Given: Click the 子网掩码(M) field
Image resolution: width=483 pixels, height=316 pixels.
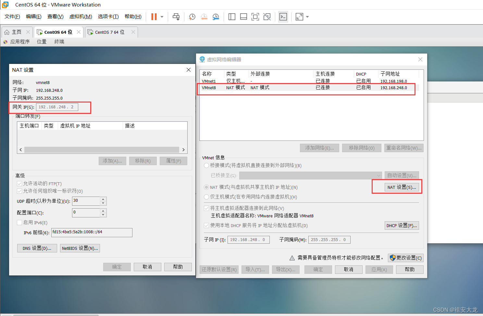Looking at the screenshot, I should coord(329,240).
